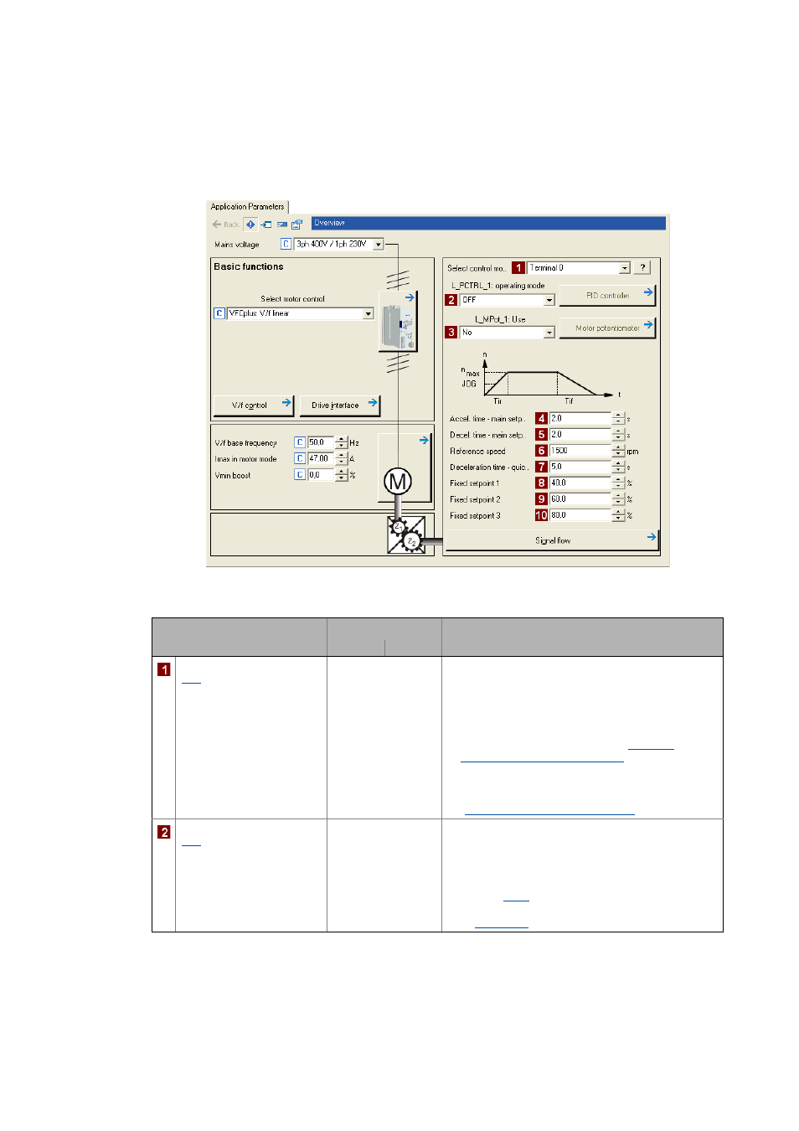This screenshot has width=799, height=1131.
Task: Click the Imax in motor mode spinner arrows
Action: click(341, 458)
